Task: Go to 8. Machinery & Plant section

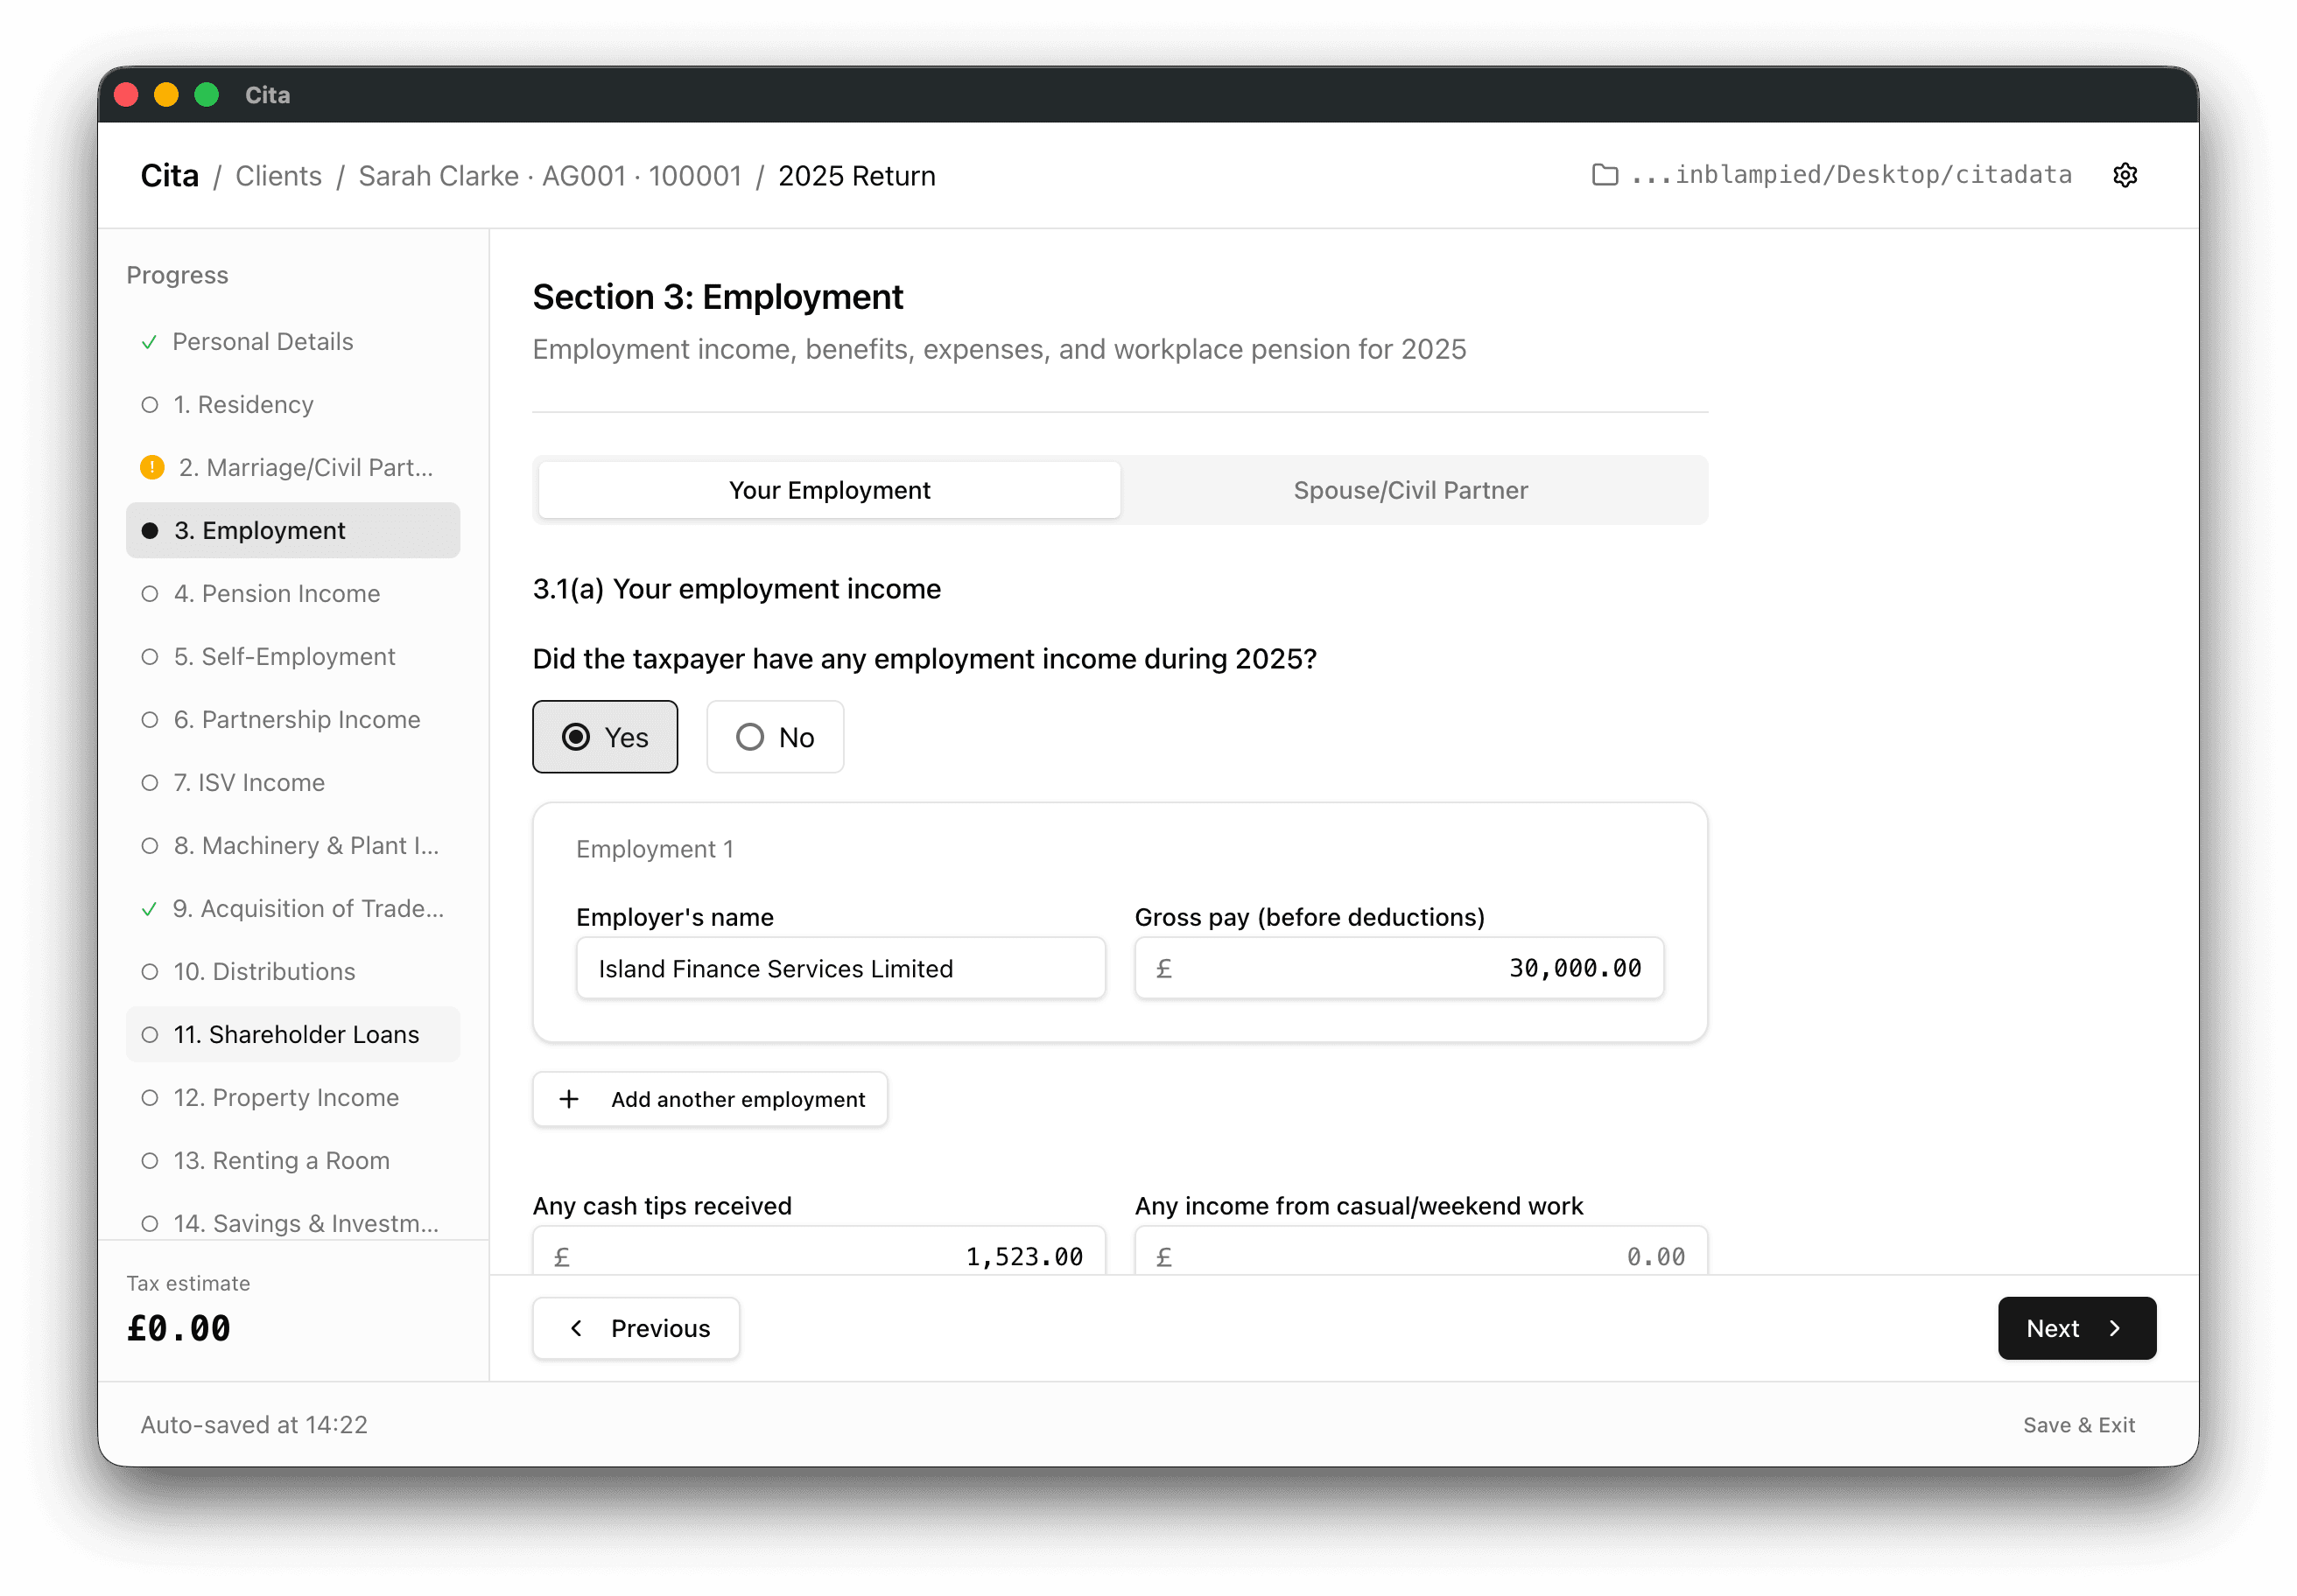Action: 293,846
